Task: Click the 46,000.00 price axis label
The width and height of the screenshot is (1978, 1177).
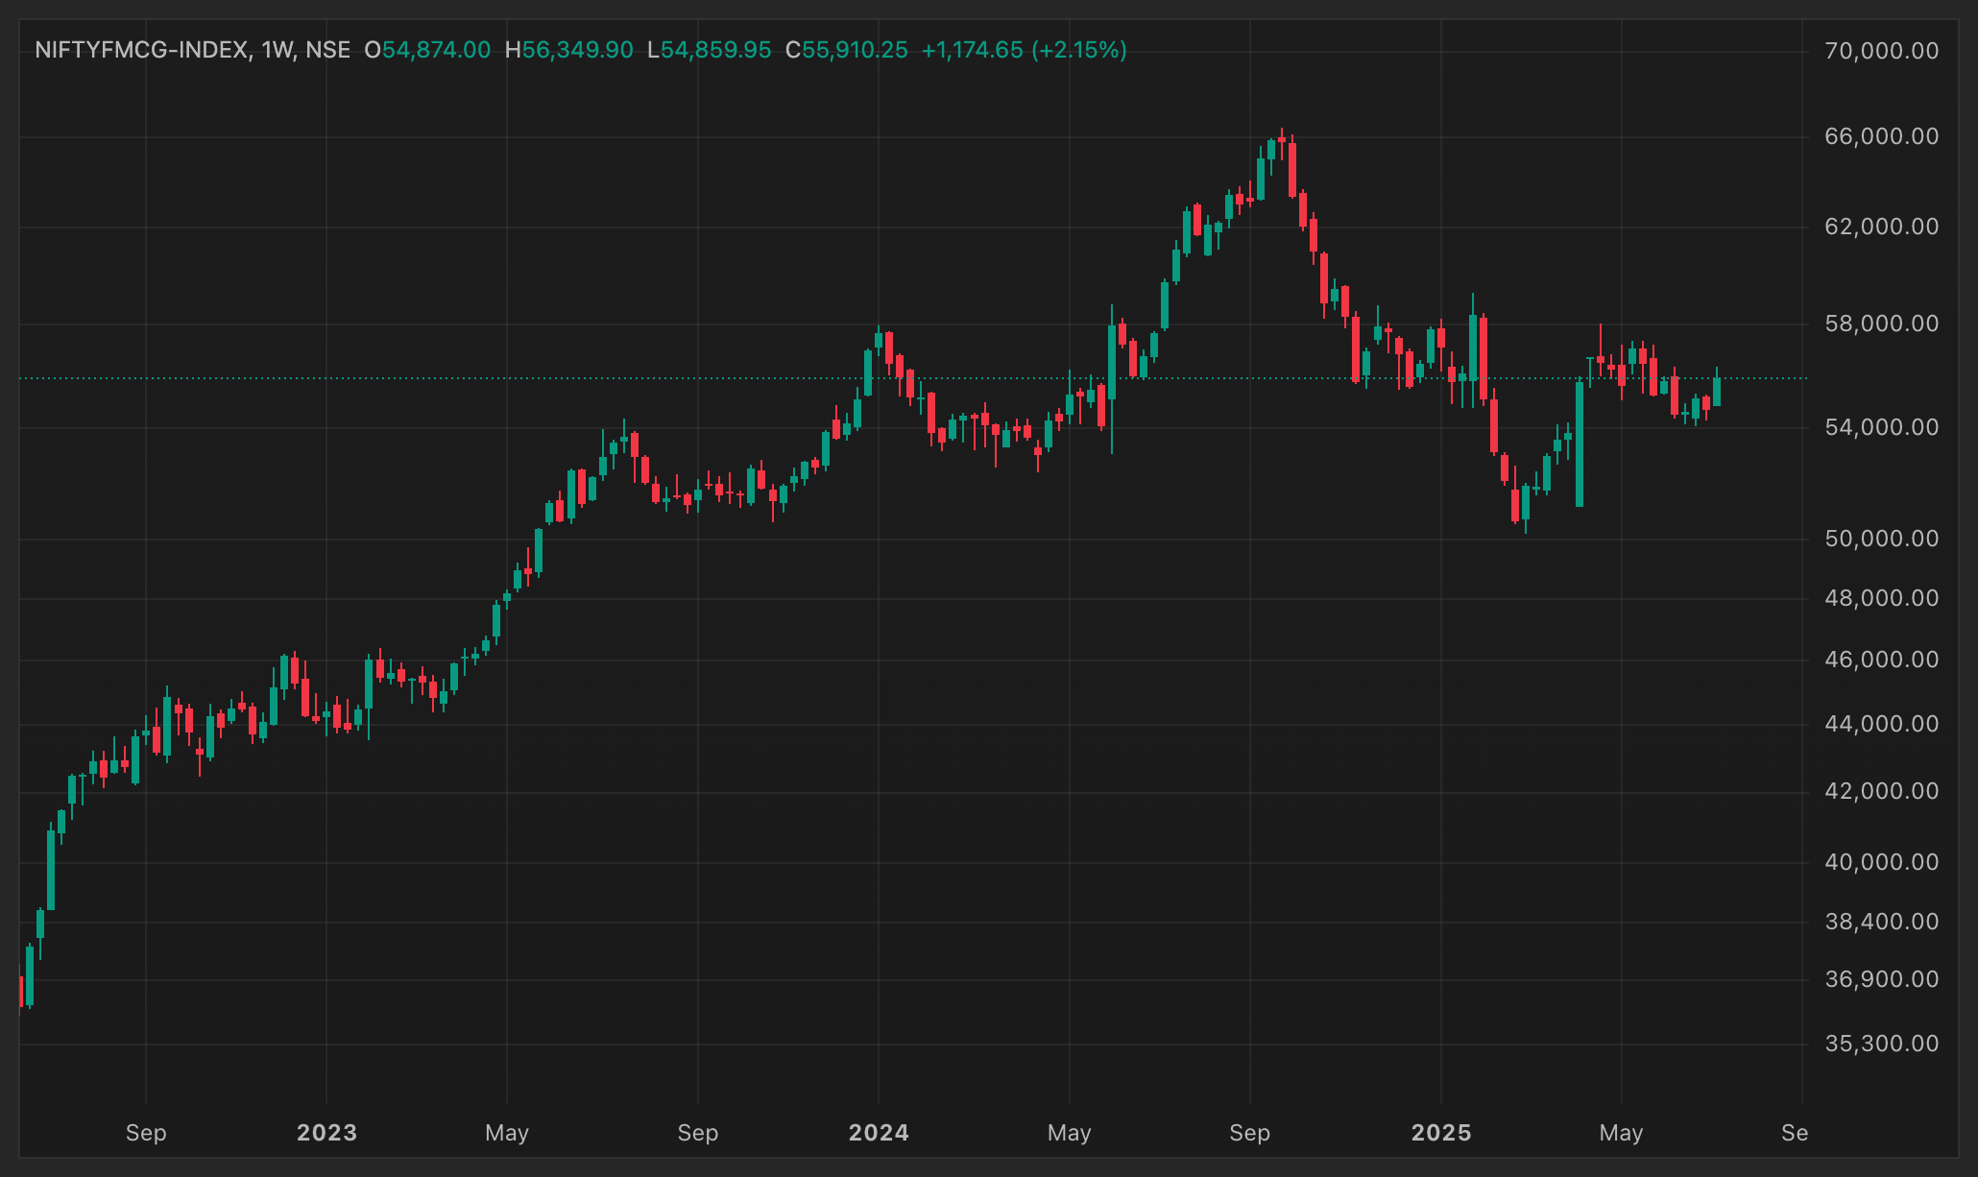Action: 1882,660
